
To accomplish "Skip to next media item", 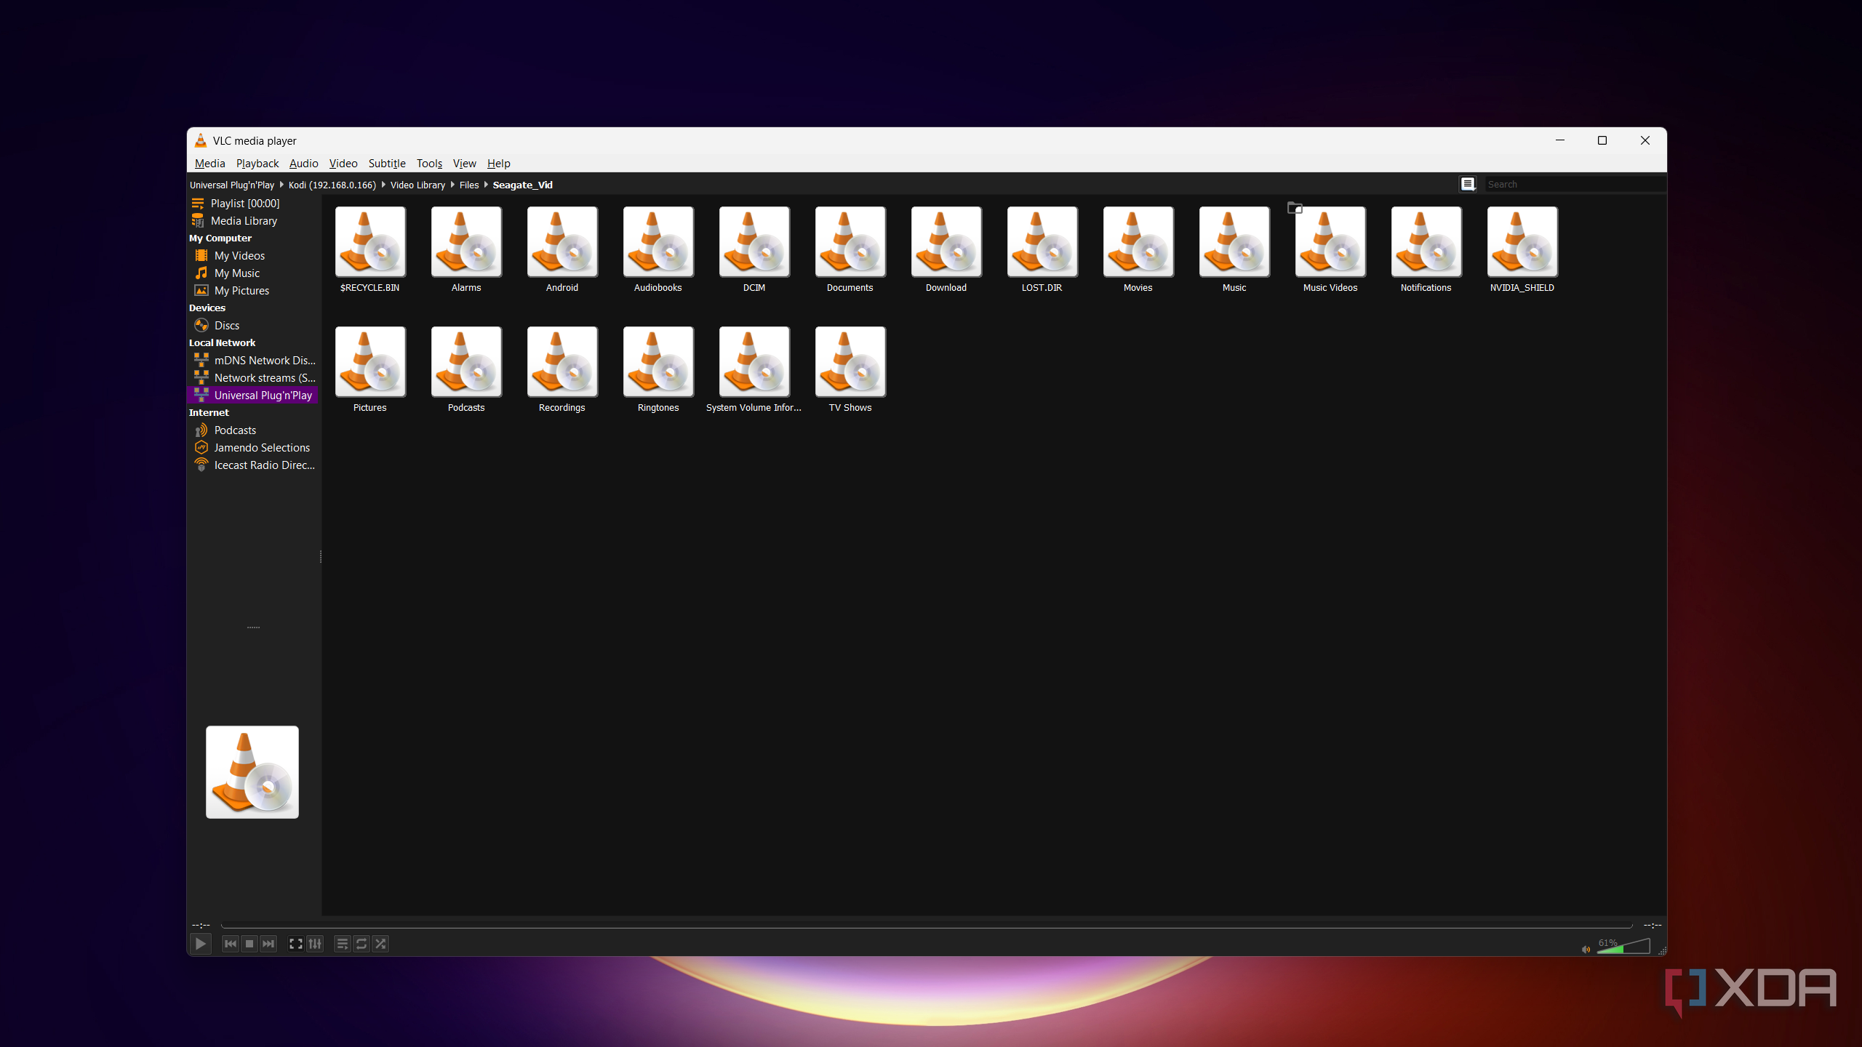I will click(268, 944).
